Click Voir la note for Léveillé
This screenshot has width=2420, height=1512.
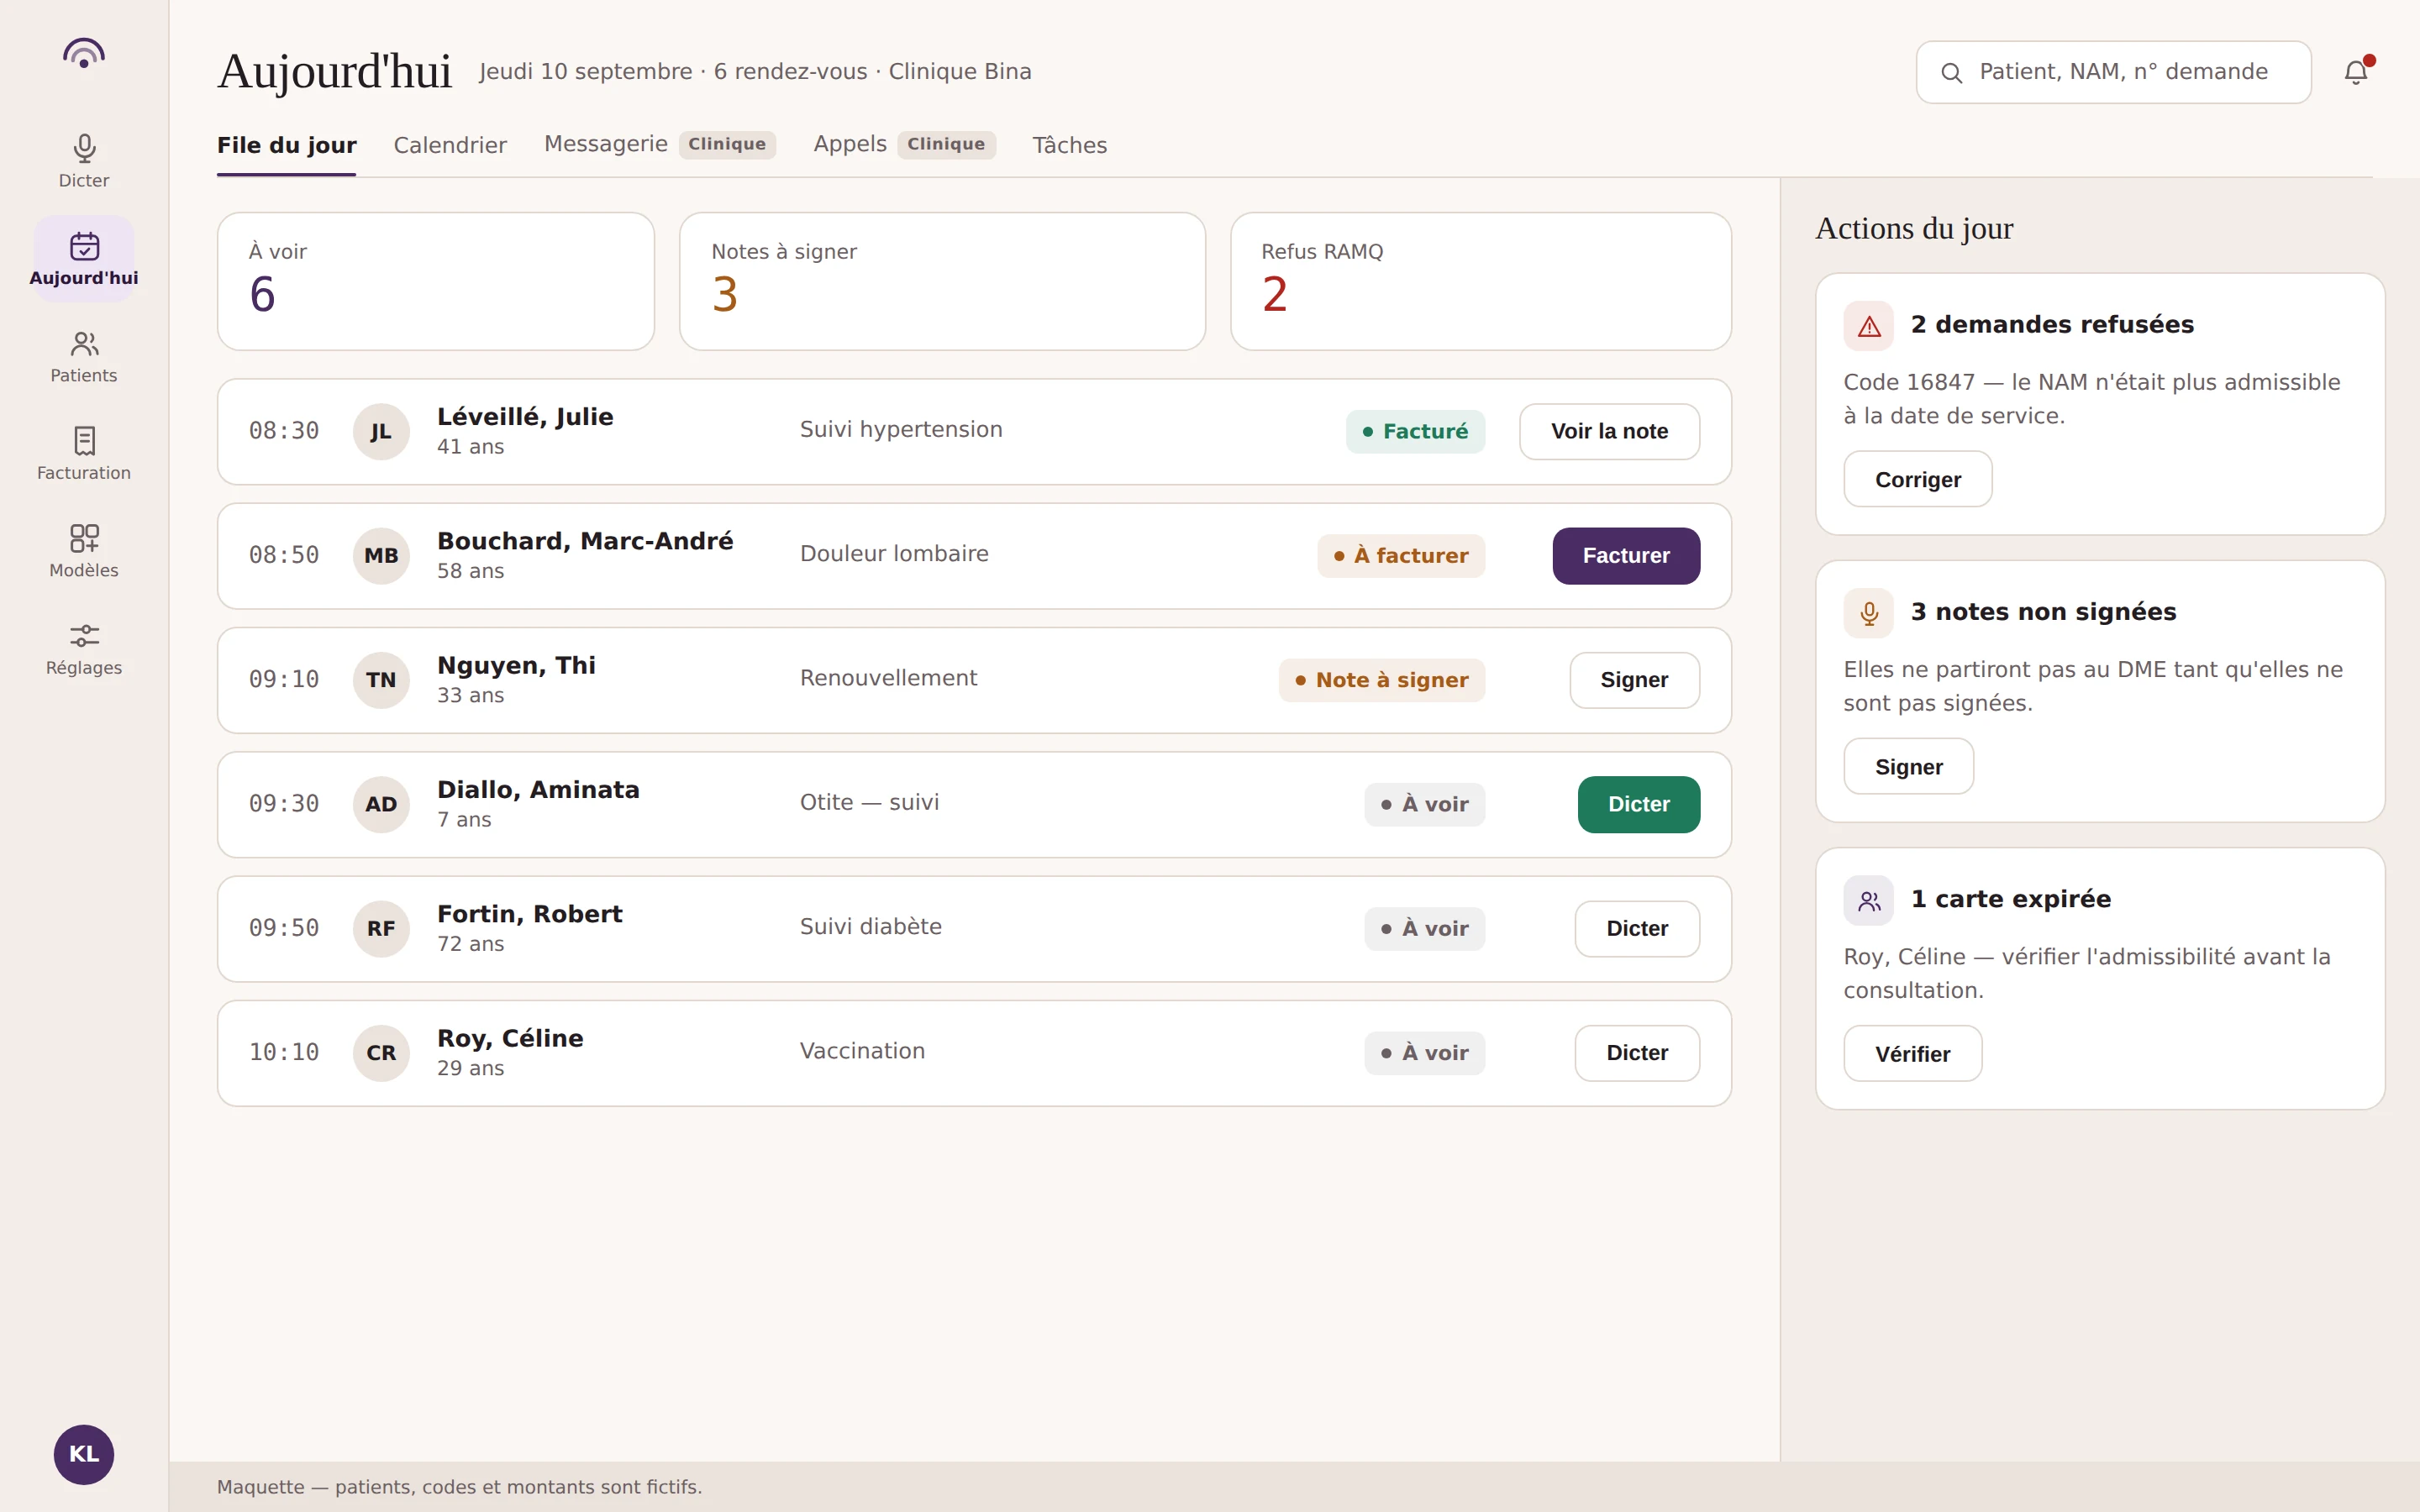(x=1609, y=432)
